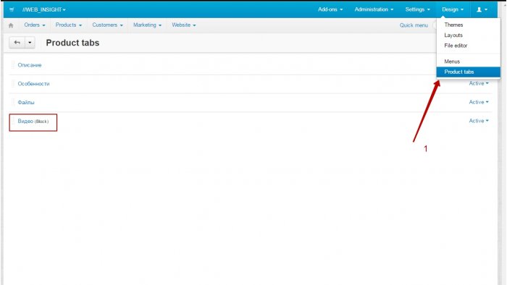Viewport: 507px width, 285px height.
Task: Click the back arrow button
Action: 17,43
